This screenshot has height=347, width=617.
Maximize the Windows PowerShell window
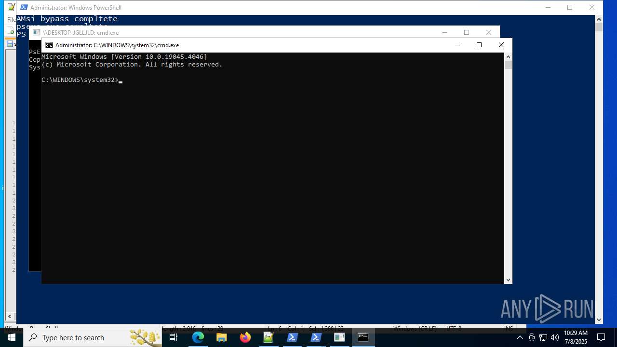[x=570, y=7]
